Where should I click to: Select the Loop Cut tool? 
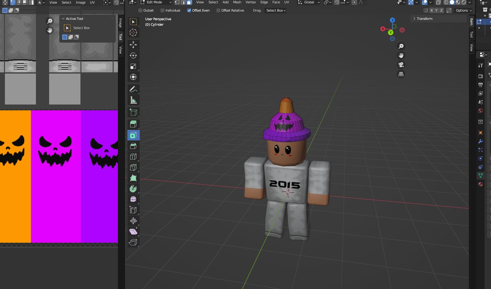pos(133,157)
